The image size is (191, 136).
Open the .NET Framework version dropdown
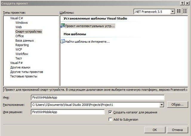(172, 12)
